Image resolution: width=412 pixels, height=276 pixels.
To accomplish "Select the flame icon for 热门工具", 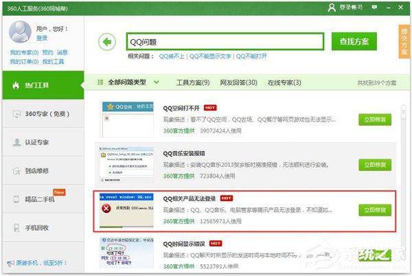I will pyautogui.click(x=16, y=85).
